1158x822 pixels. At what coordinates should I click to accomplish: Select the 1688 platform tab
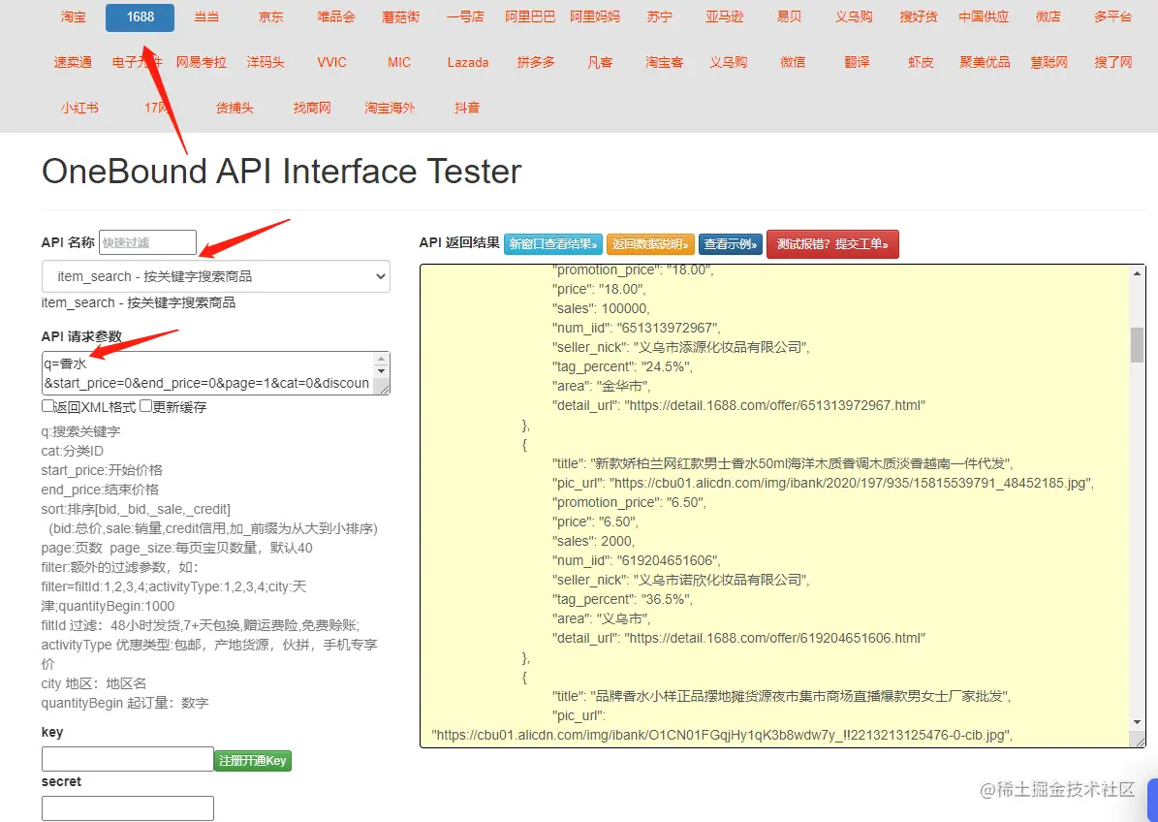pyautogui.click(x=140, y=17)
